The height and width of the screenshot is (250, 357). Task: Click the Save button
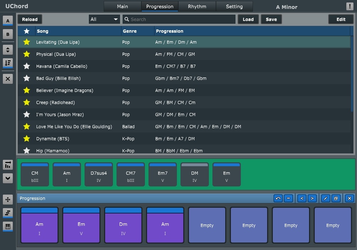pos(271,19)
